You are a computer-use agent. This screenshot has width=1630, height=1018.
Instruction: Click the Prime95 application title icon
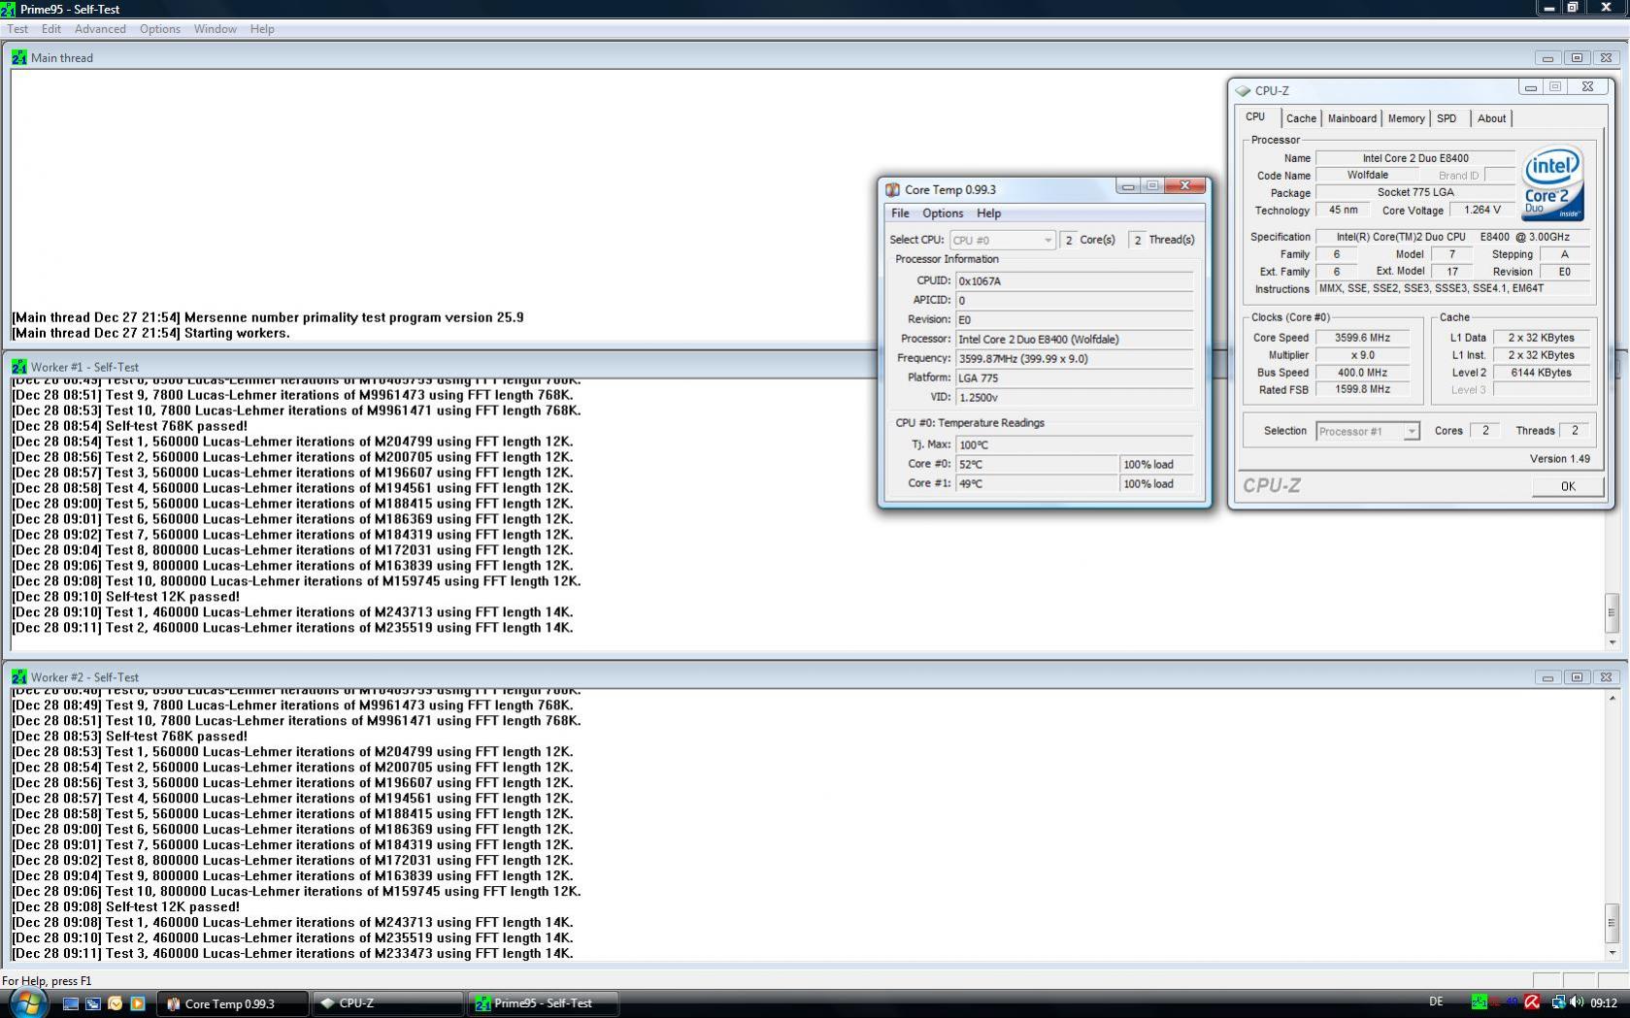(9, 9)
